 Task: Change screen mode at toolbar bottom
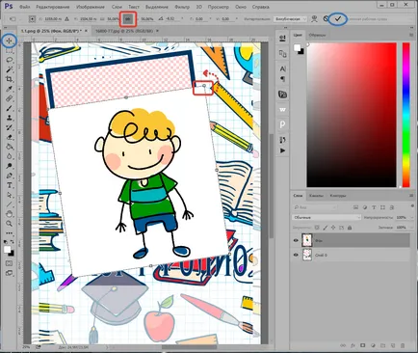[x=9, y=273]
